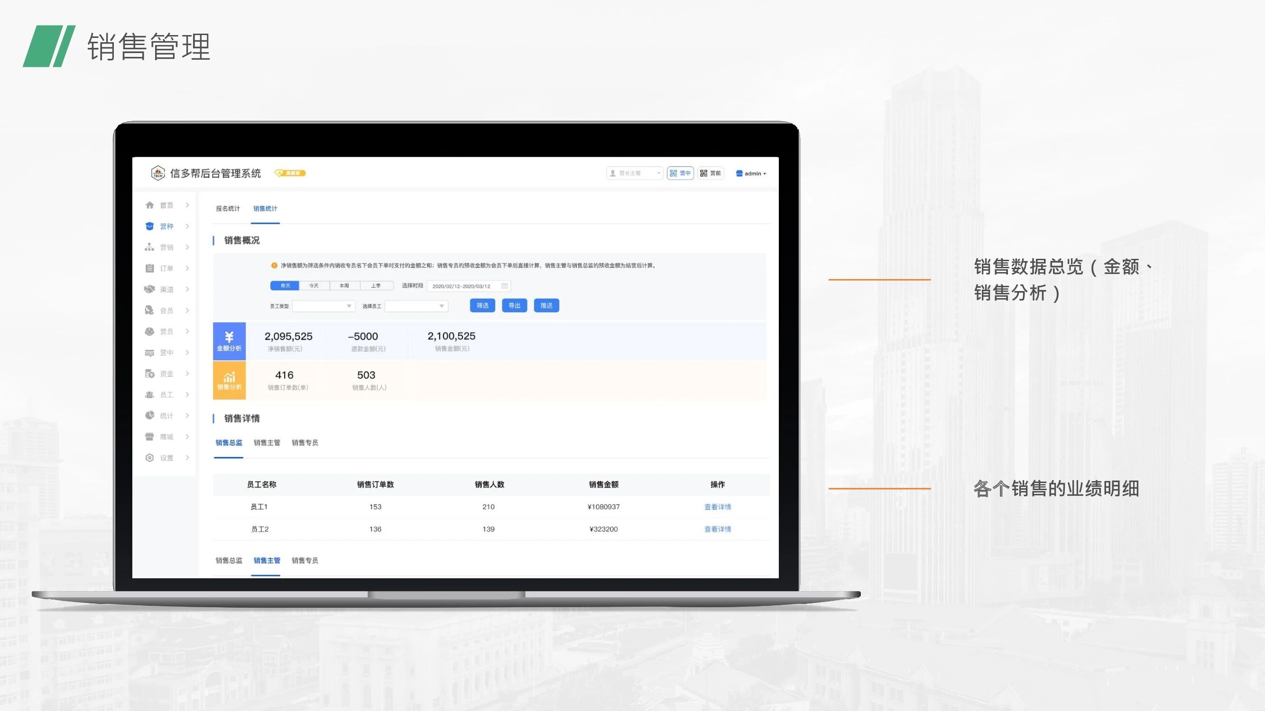Click the 设置 settings gear icon
The image size is (1265, 711).
150,458
